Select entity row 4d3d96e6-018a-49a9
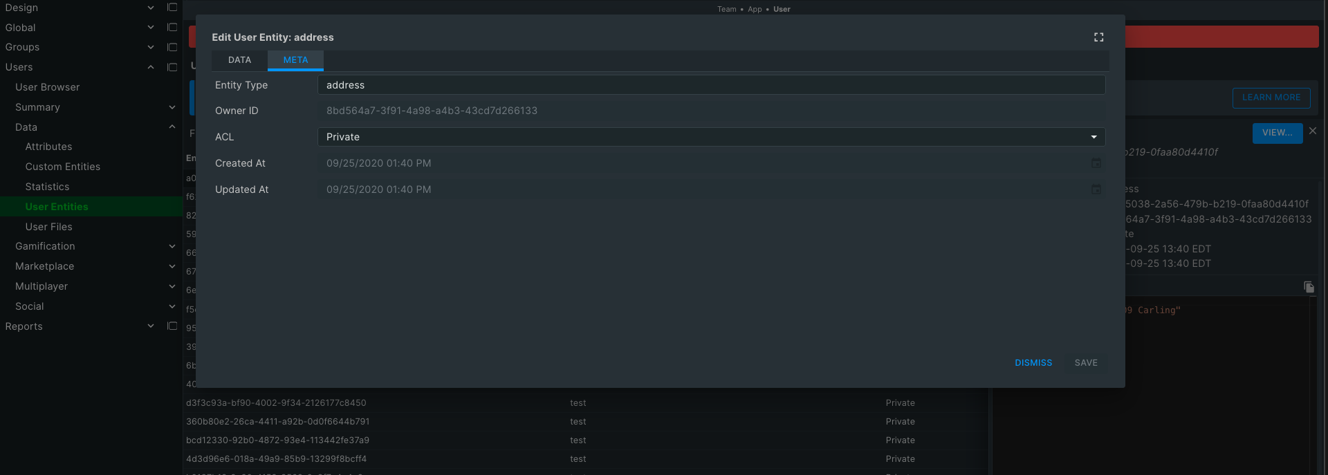 coord(584,459)
